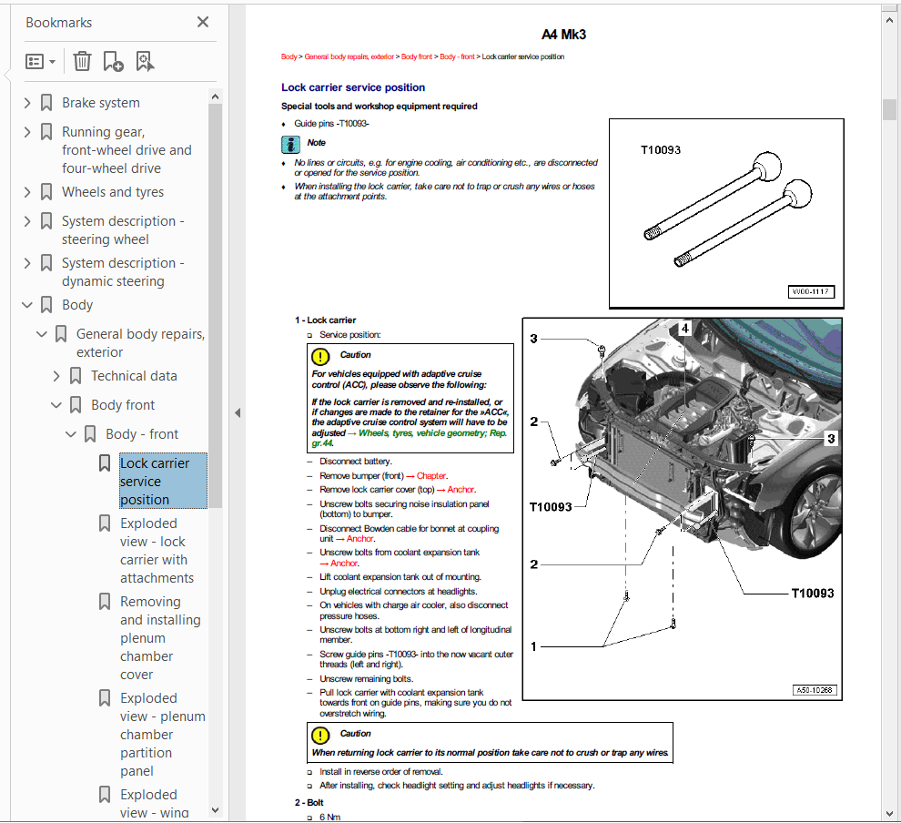Viewport: 901px width, 823px height.
Task: Collapse the Body - front bookmark
Action: tap(71, 434)
